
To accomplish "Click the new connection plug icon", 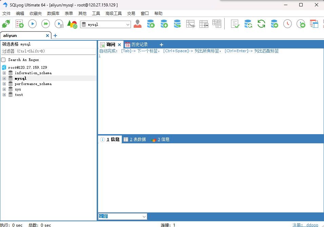I will point(6,24).
